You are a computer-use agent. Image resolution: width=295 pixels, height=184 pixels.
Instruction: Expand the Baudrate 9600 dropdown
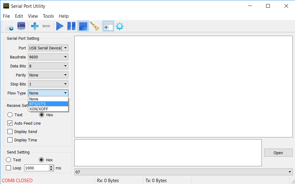48,57
